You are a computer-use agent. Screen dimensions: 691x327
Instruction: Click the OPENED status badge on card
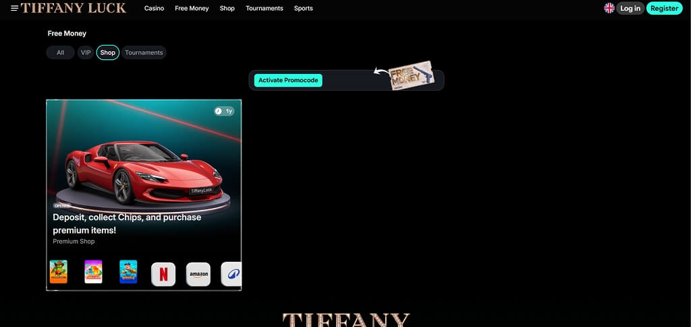[x=61, y=206]
